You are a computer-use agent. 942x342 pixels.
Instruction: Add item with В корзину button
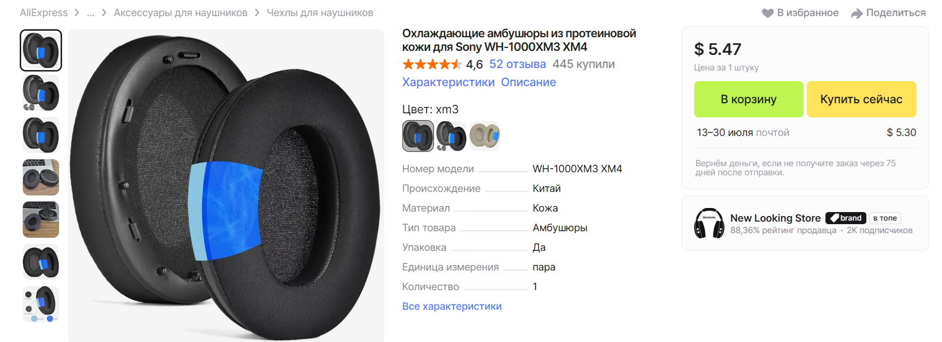pos(749,99)
